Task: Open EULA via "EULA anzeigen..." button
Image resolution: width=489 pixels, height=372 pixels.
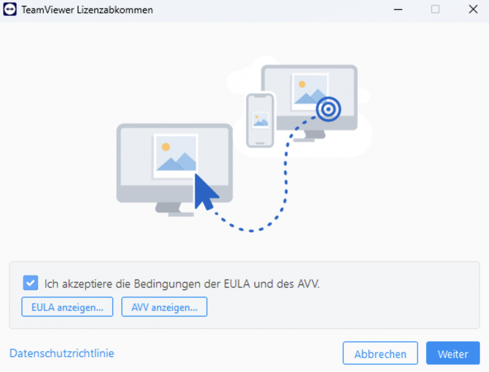Action: 67,307
